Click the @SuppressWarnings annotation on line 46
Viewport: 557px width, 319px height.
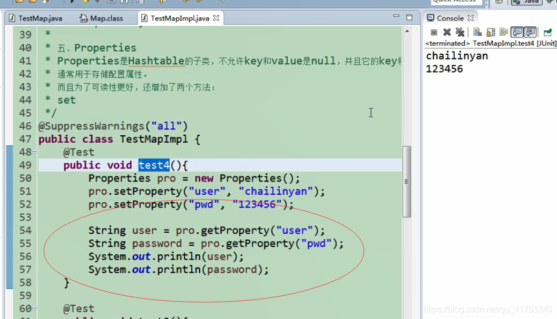pyautogui.click(x=113, y=126)
